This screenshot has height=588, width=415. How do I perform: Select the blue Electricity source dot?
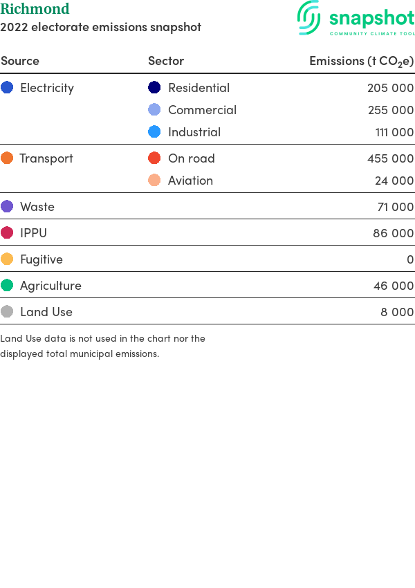(x=7, y=87)
